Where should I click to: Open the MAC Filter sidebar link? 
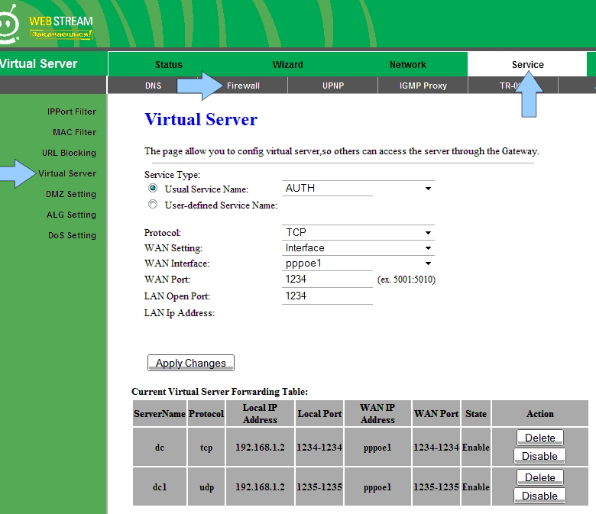(75, 132)
